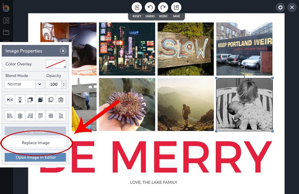Screen dimensions: 299x194
Task: Open the Blend Mode Normal dropdown
Action: [x=24, y=84]
